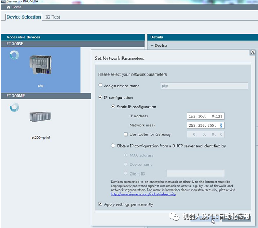Screen dimensions: 258x228
Task: Select Obtain IP configuration from DHCP server
Action: (x=113, y=146)
